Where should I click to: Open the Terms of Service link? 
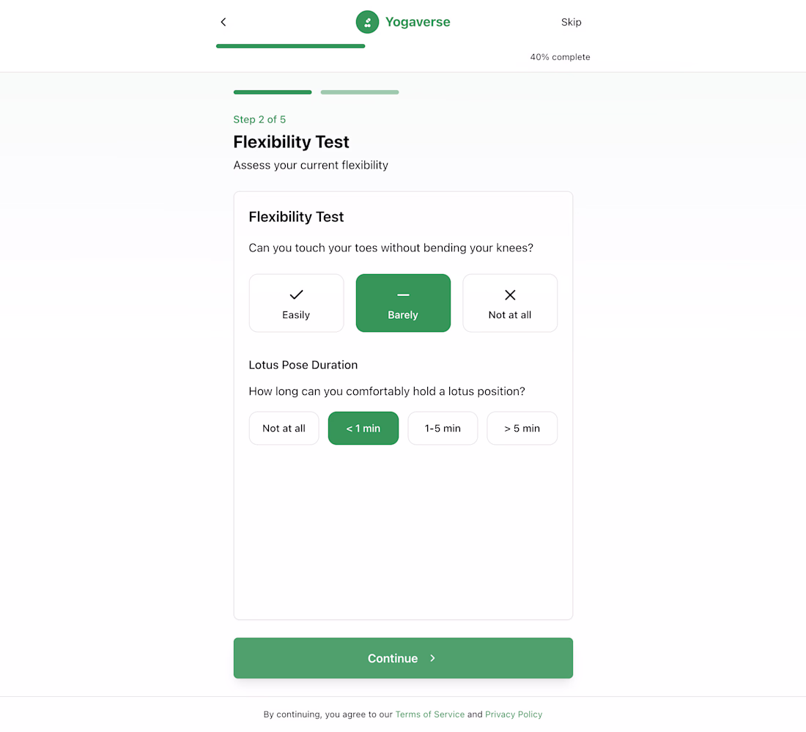(x=430, y=714)
